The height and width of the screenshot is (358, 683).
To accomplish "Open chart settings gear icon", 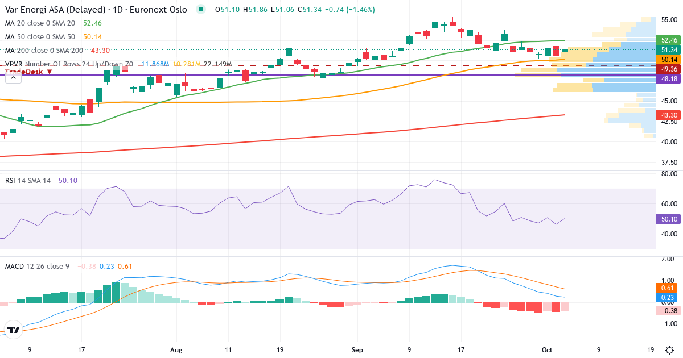I will tap(670, 350).
